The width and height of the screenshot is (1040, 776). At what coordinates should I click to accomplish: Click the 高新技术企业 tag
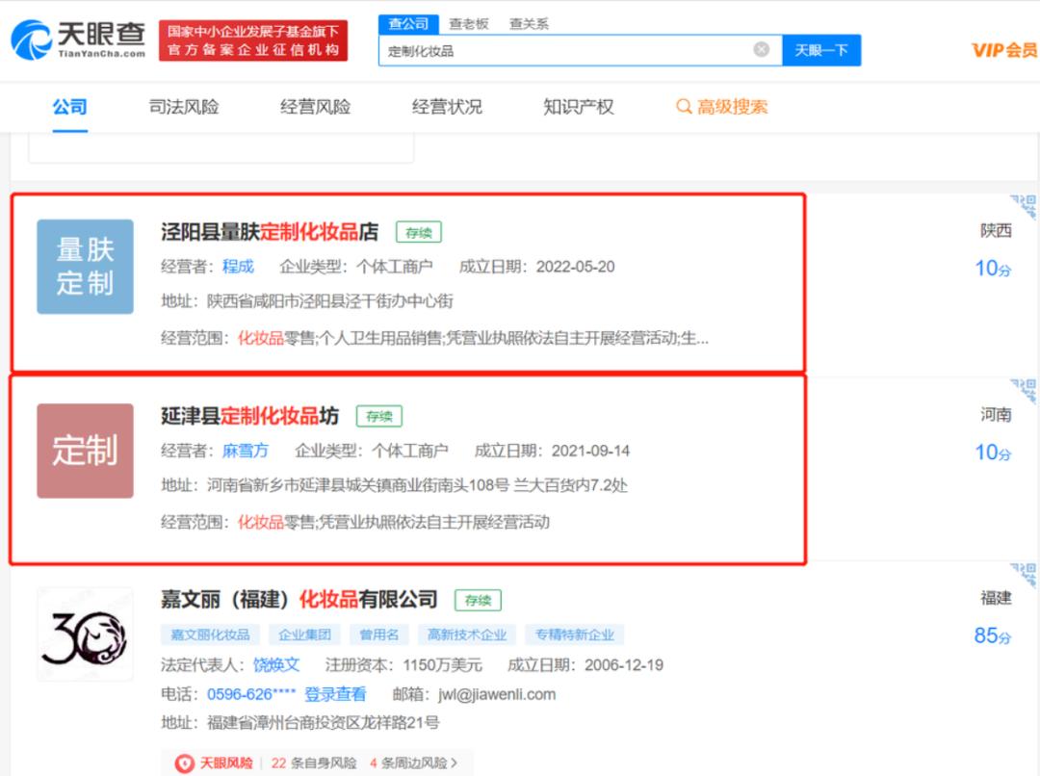tap(467, 634)
